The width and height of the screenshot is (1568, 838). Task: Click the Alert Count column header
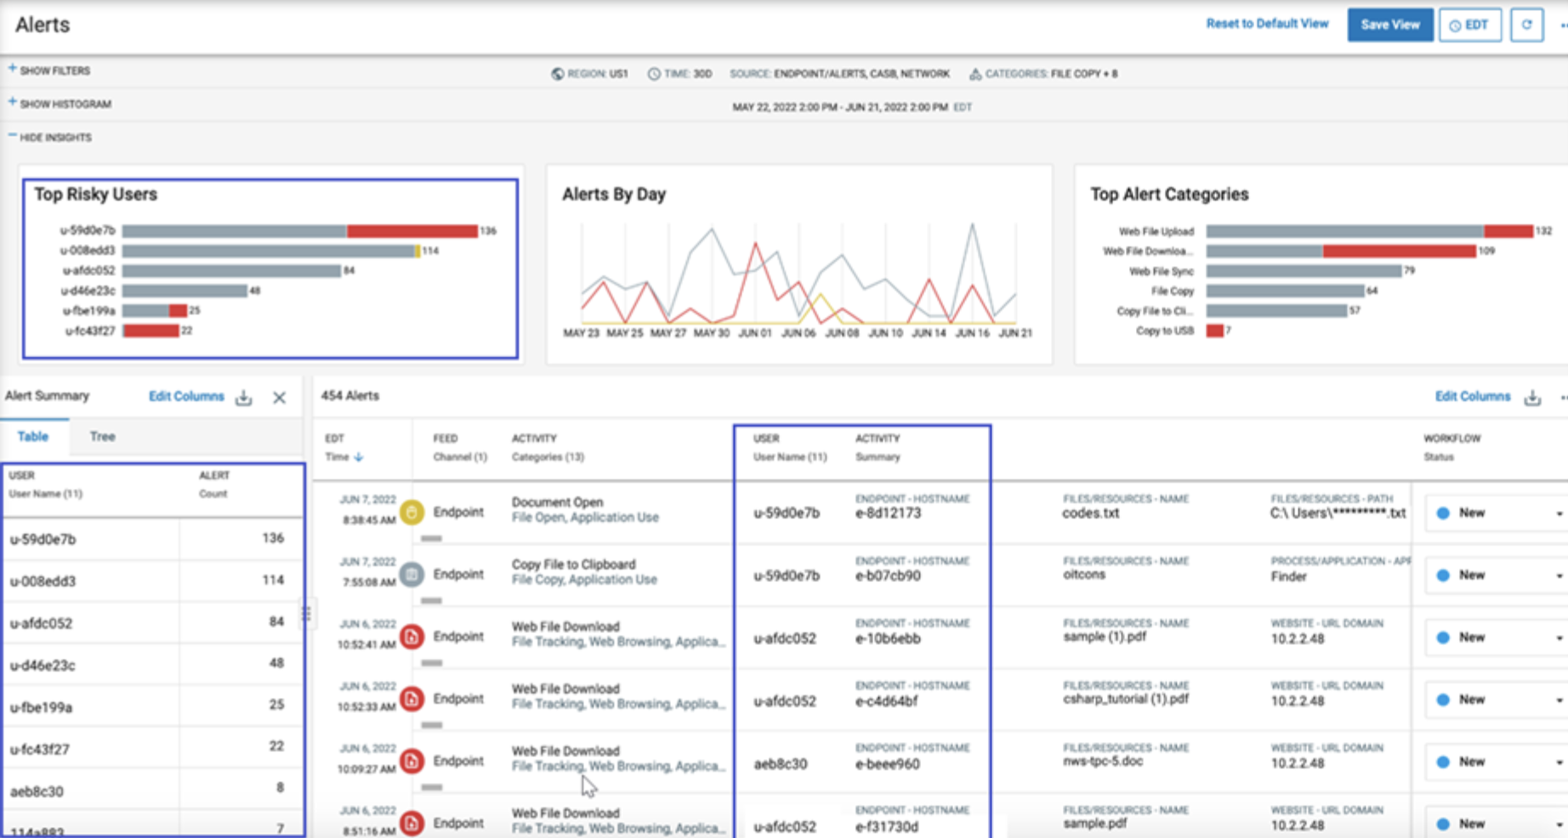[x=213, y=484]
